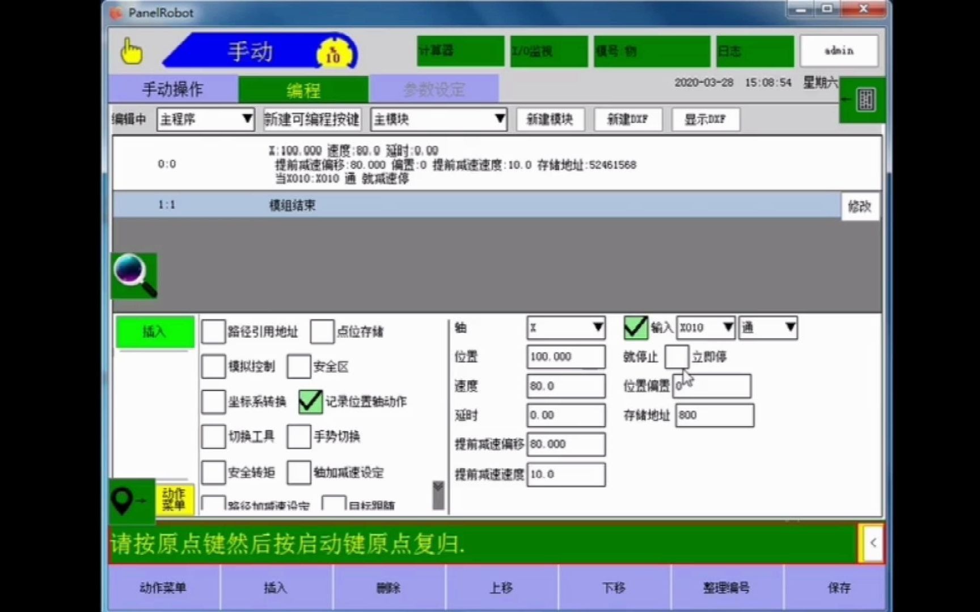Screen dimensions: 980x612
Task: Select program row 0:0
Action: [x=497, y=164]
